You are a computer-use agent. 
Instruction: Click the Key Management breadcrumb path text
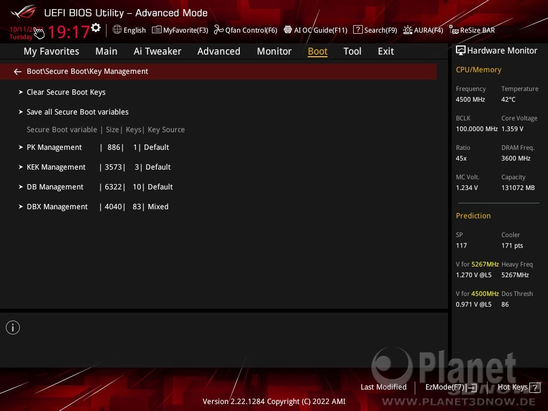tap(87, 72)
